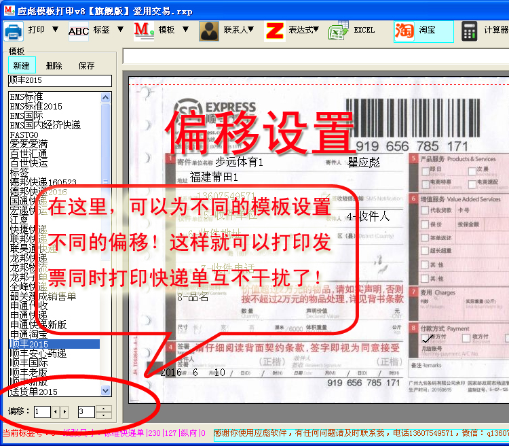The height and width of the screenshot is (446, 509).
Task: Open the 打印 dropdown arrow
Action: pos(56,29)
